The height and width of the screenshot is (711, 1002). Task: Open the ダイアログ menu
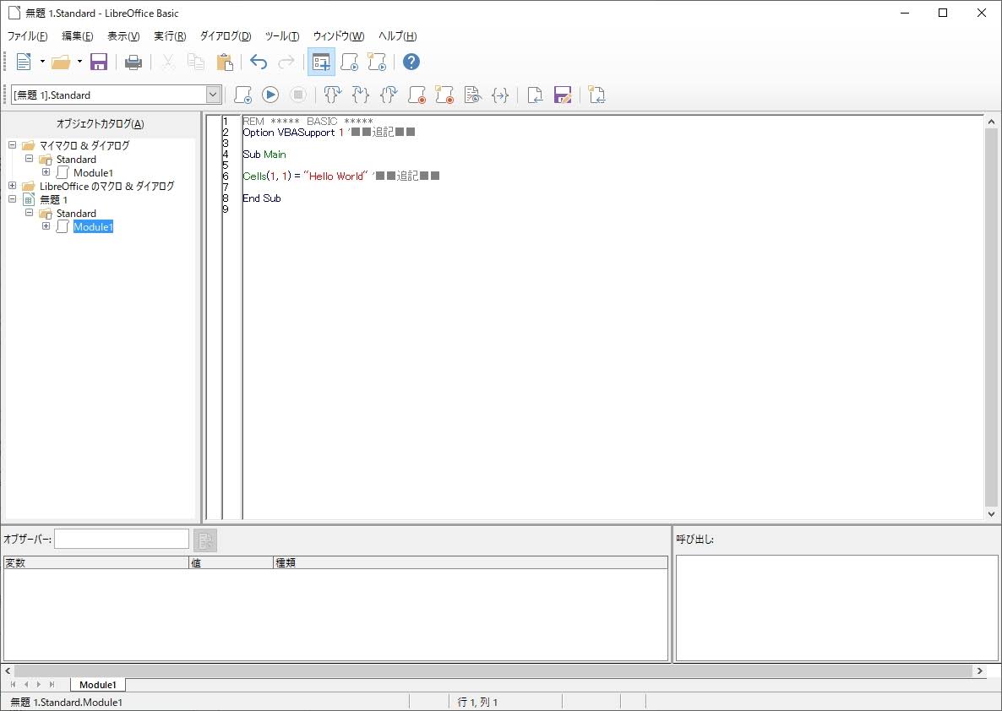point(223,35)
